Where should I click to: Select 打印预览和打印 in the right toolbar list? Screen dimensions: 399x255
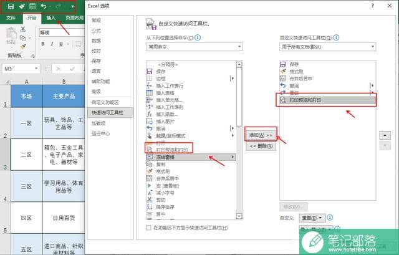pyautogui.click(x=327, y=100)
